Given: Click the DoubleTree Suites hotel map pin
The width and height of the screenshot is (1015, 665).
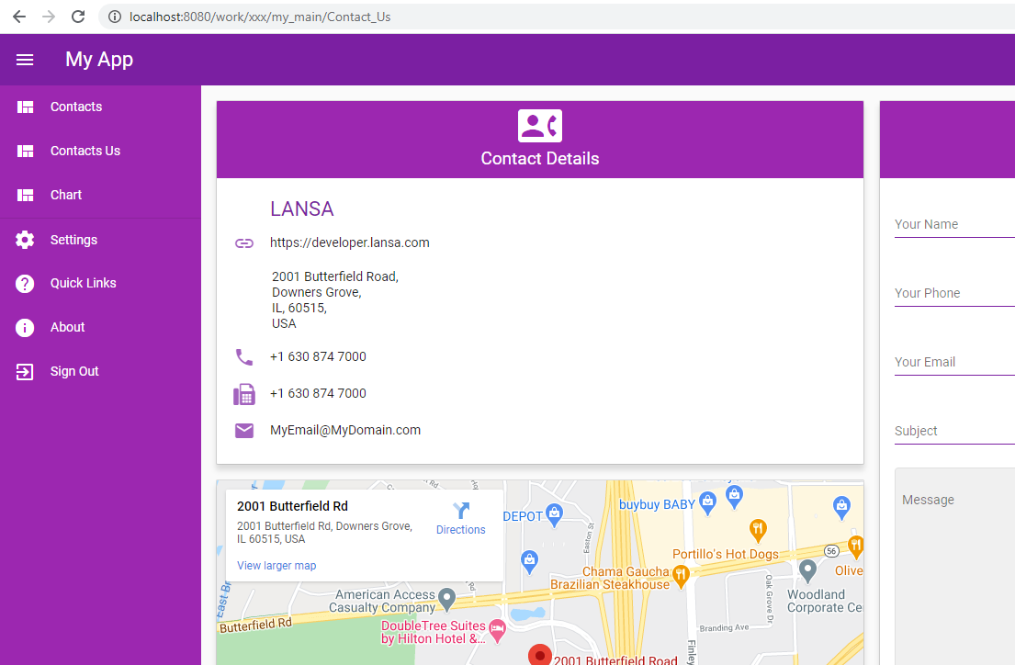Looking at the screenshot, I should [497, 631].
